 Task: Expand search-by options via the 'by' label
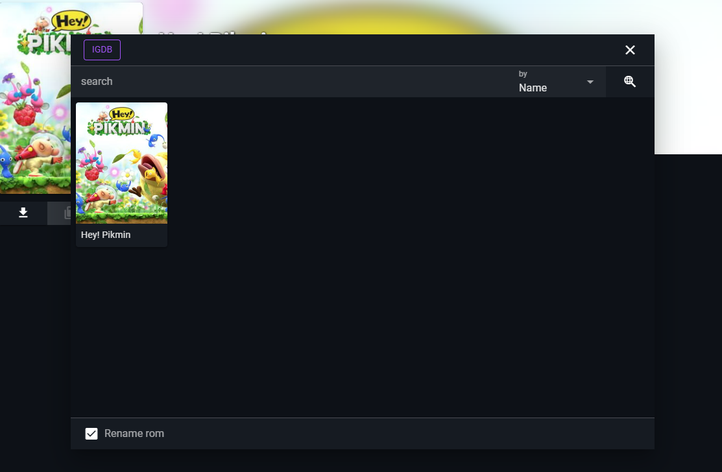pyautogui.click(x=523, y=74)
